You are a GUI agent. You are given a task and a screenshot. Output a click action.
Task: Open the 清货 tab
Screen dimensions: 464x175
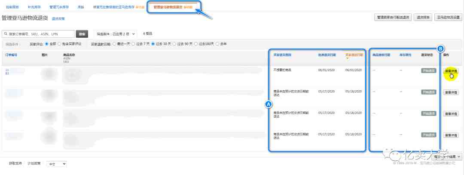(80, 6)
